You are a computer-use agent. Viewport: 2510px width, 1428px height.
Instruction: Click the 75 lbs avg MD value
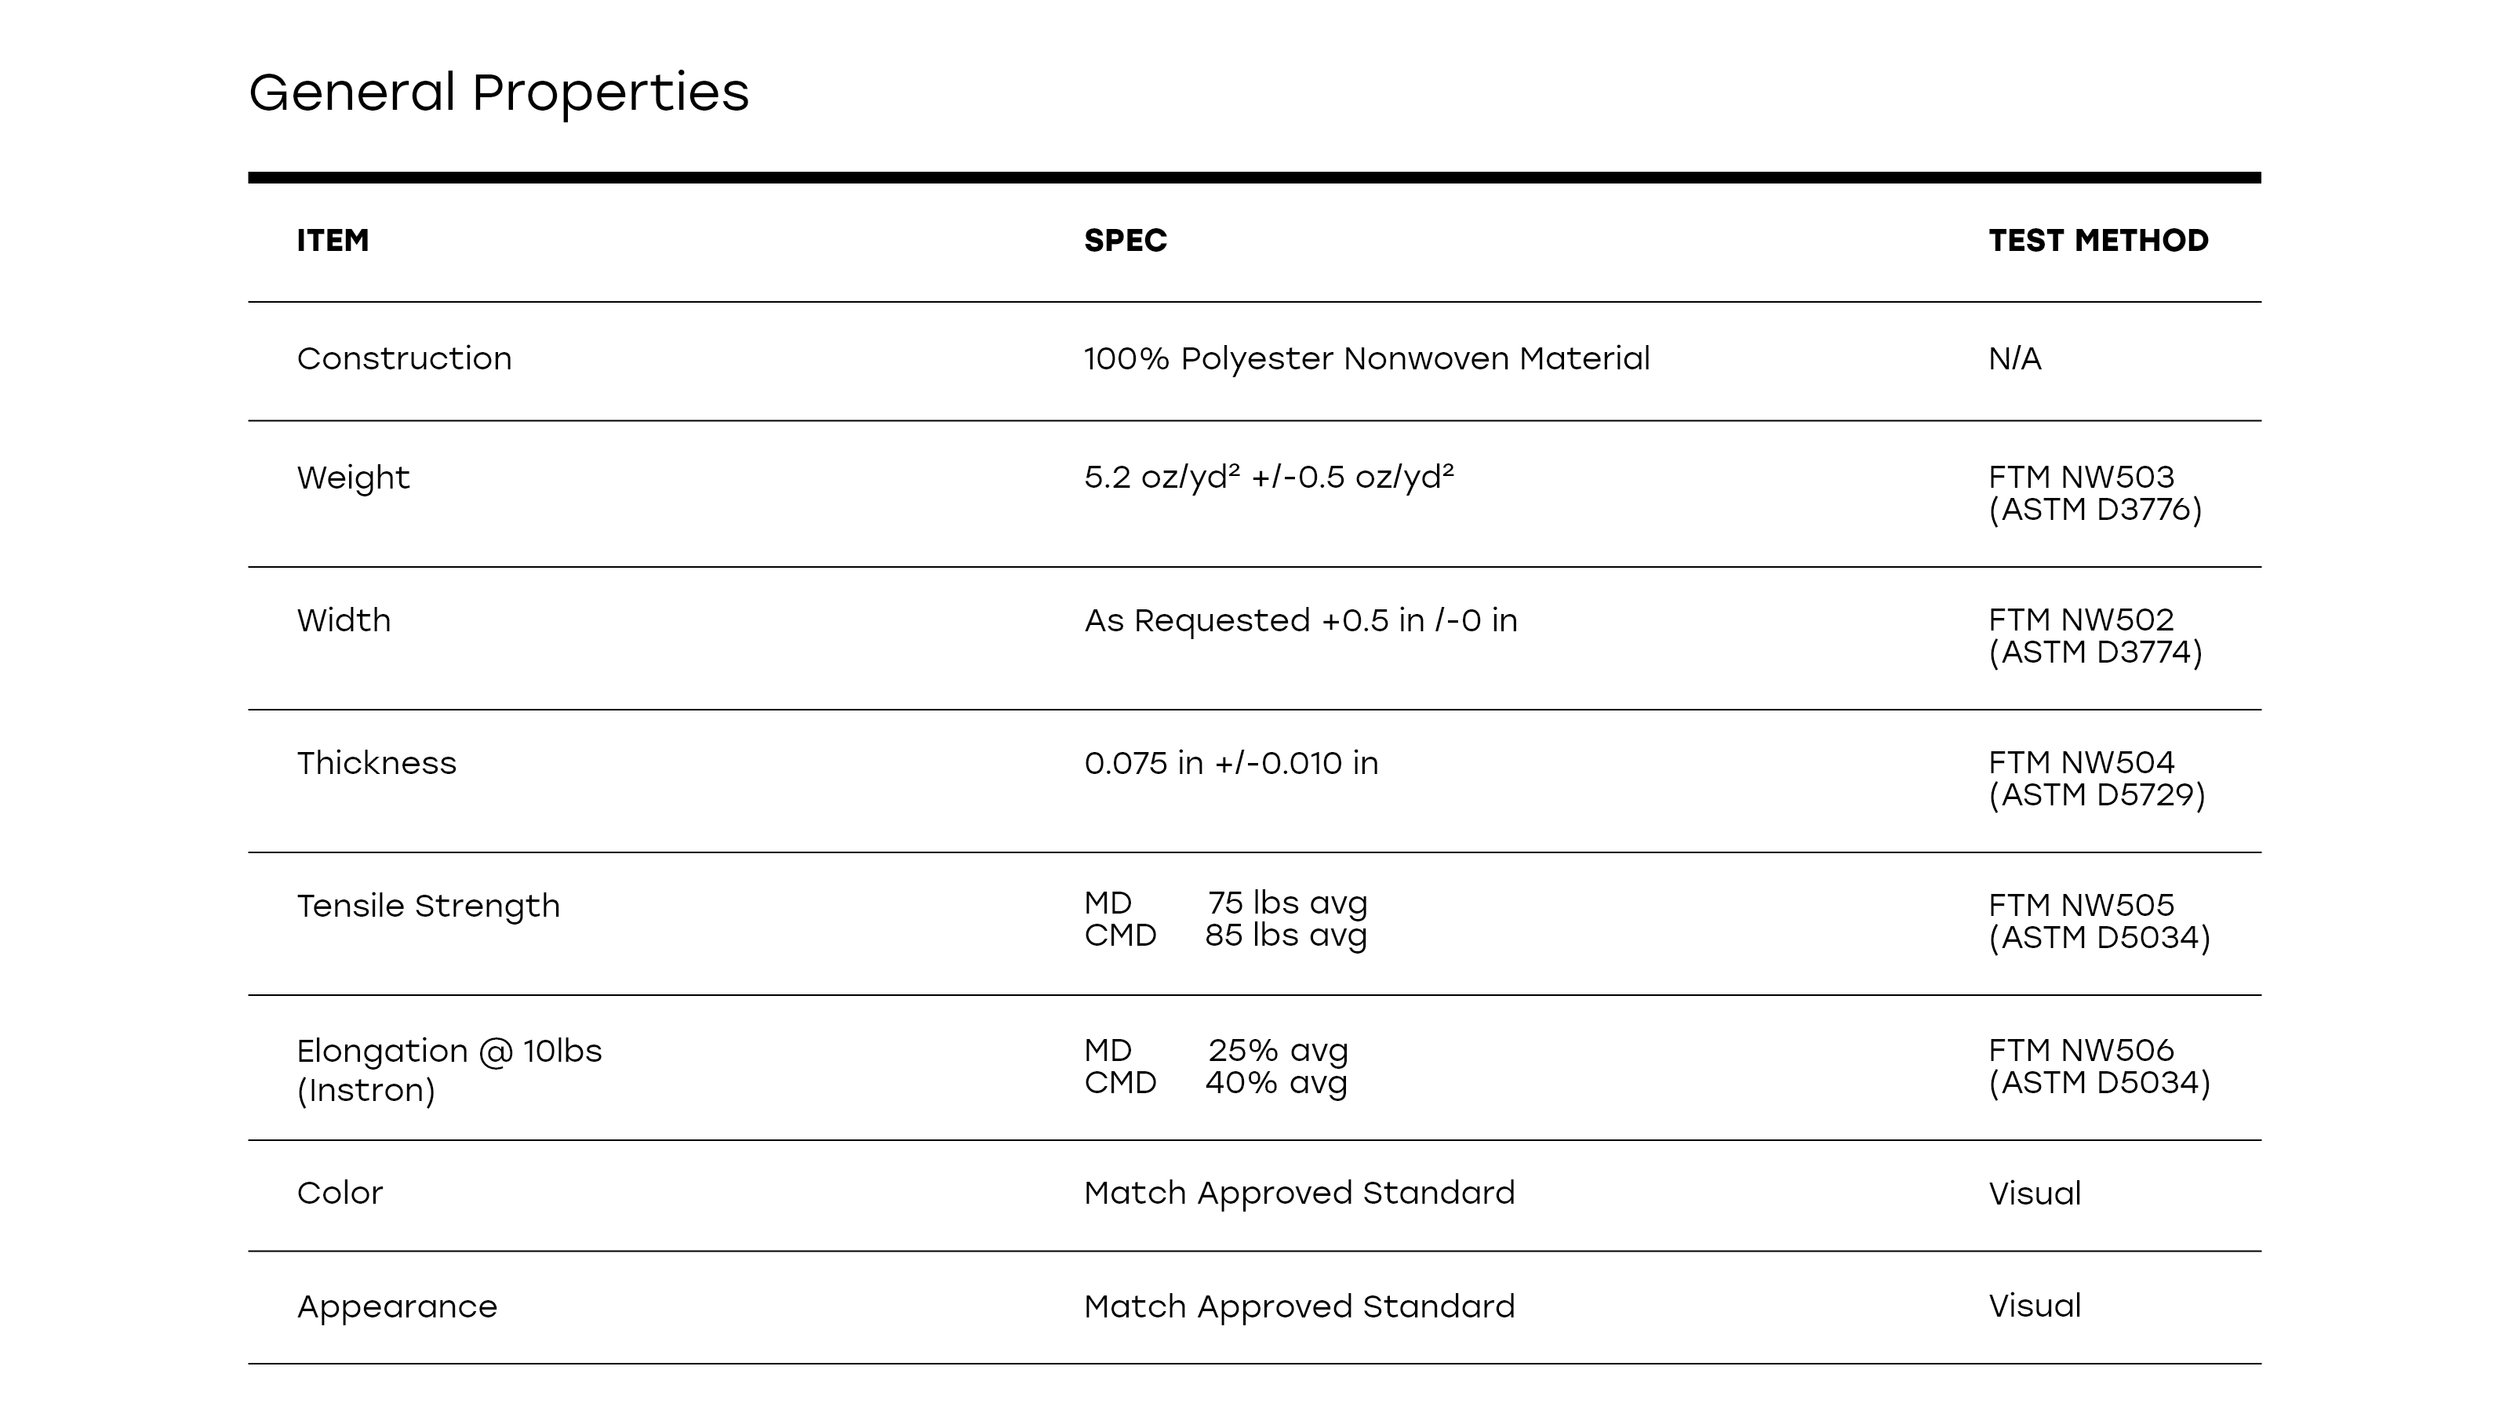[x=1287, y=903]
